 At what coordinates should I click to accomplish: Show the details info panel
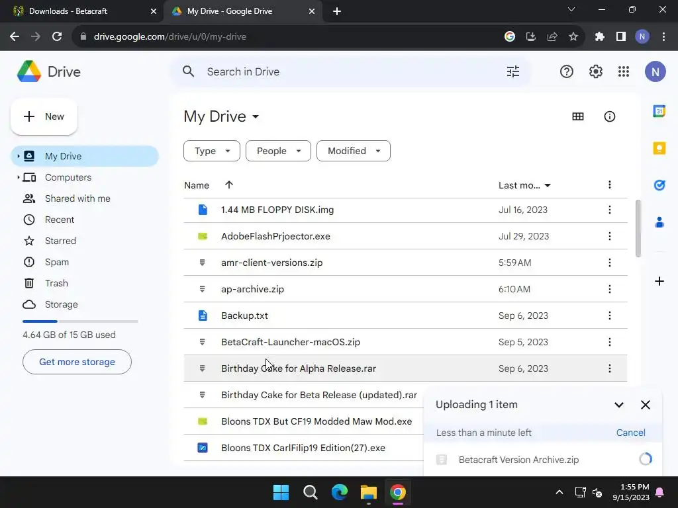pos(609,116)
